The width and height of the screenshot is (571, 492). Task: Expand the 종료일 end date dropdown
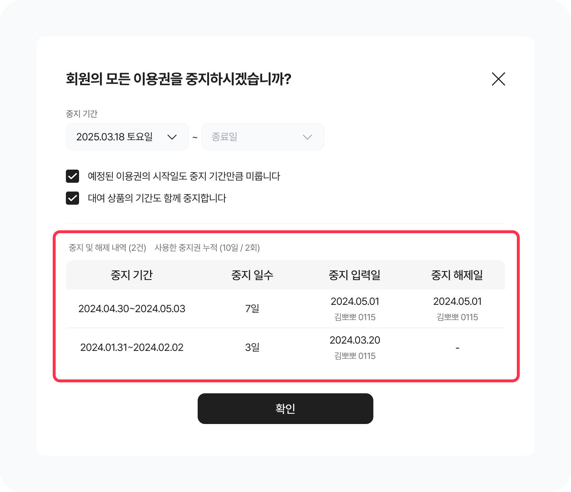click(262, 137)
